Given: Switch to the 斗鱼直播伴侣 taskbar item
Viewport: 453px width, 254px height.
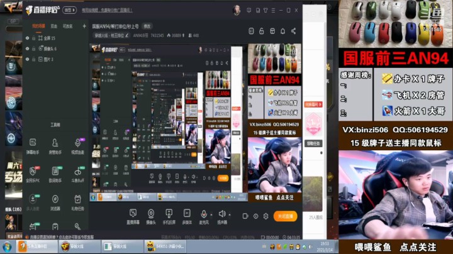Looking at the screenshot, I should click(x=36, y=246).
